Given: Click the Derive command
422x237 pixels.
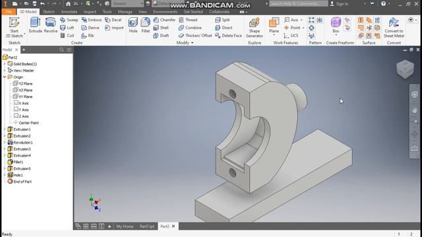Looking at the screenshot, I should tap(90, 28).
